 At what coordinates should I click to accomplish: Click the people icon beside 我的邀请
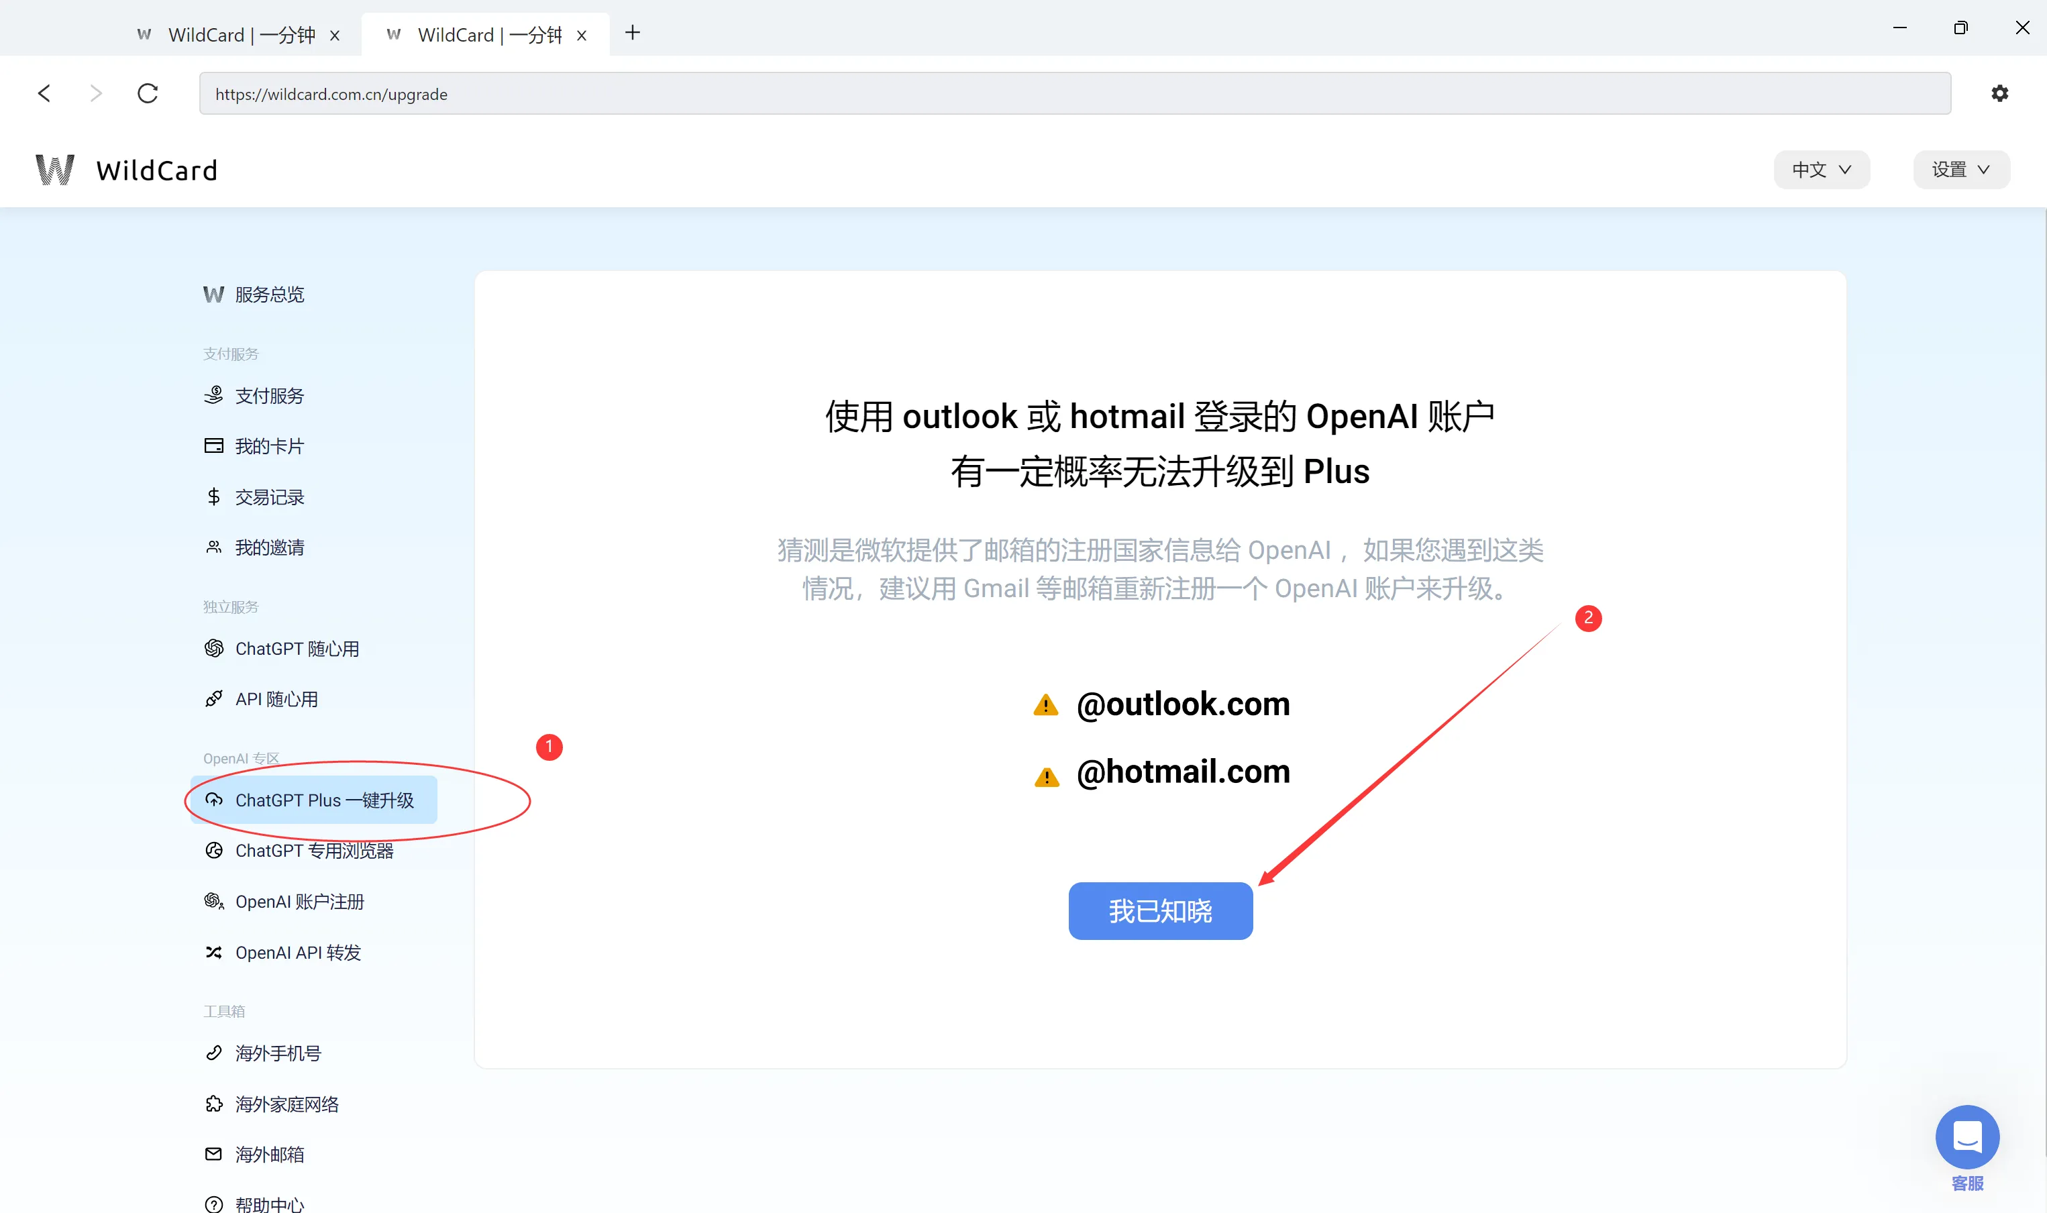tap(213, 547)
